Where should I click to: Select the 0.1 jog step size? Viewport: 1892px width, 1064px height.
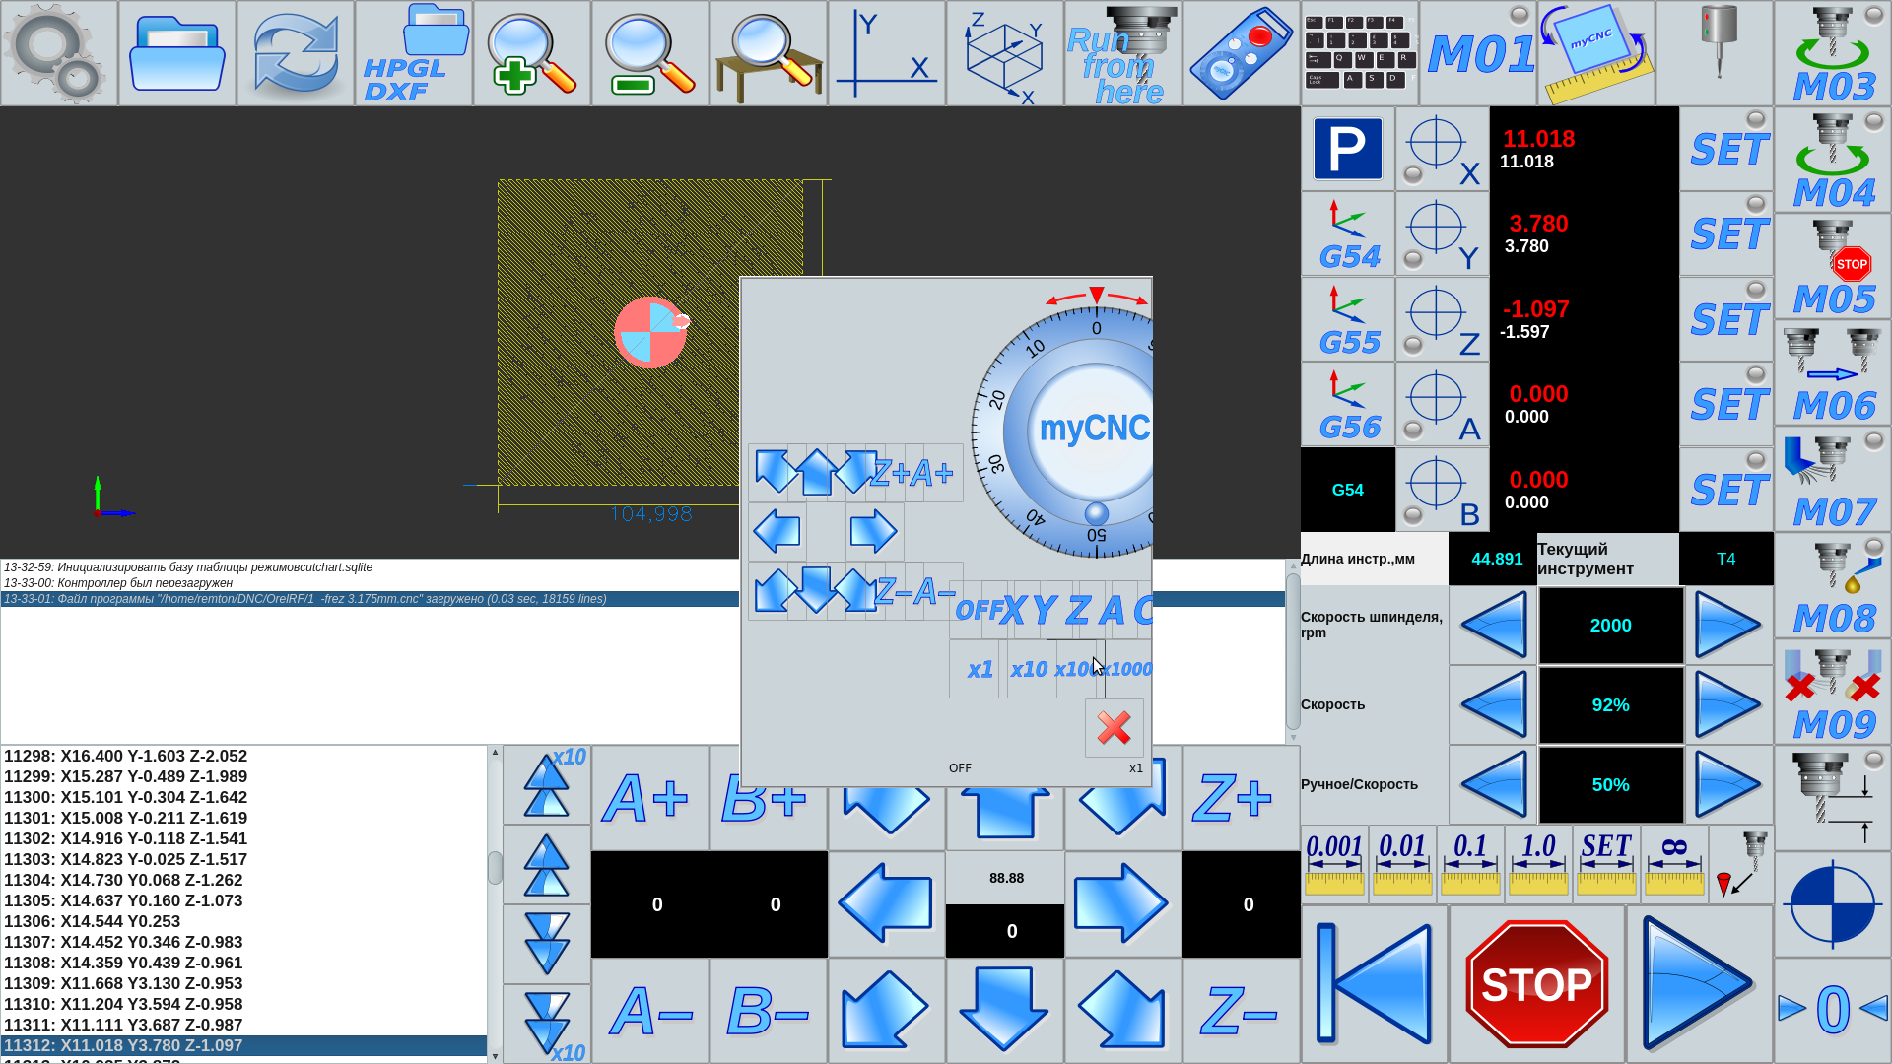pyautogui.click(x=1470, y=864)
